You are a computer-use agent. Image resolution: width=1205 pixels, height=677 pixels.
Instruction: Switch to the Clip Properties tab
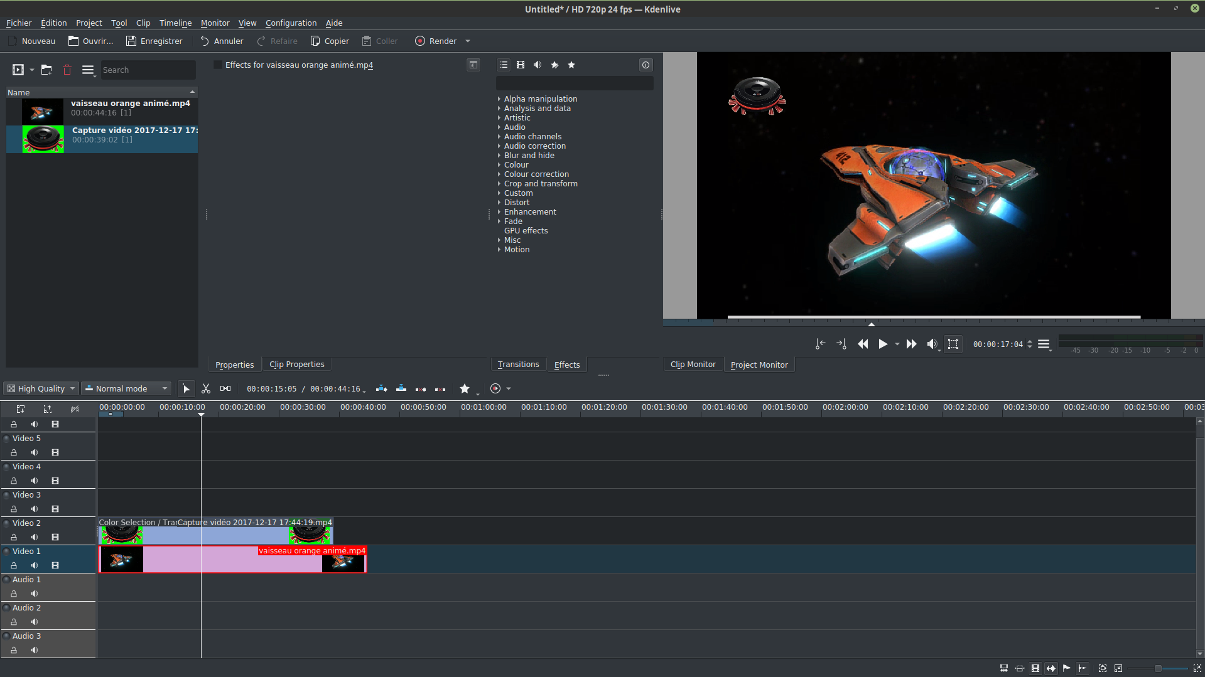coord(297,365)
